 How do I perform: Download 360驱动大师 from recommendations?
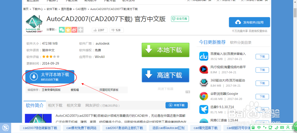pyautogui.click(x=262, y=83)
